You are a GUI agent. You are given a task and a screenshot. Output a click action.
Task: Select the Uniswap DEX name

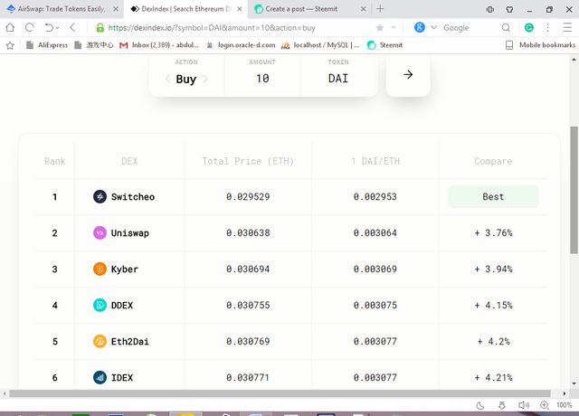click(130, 233)
